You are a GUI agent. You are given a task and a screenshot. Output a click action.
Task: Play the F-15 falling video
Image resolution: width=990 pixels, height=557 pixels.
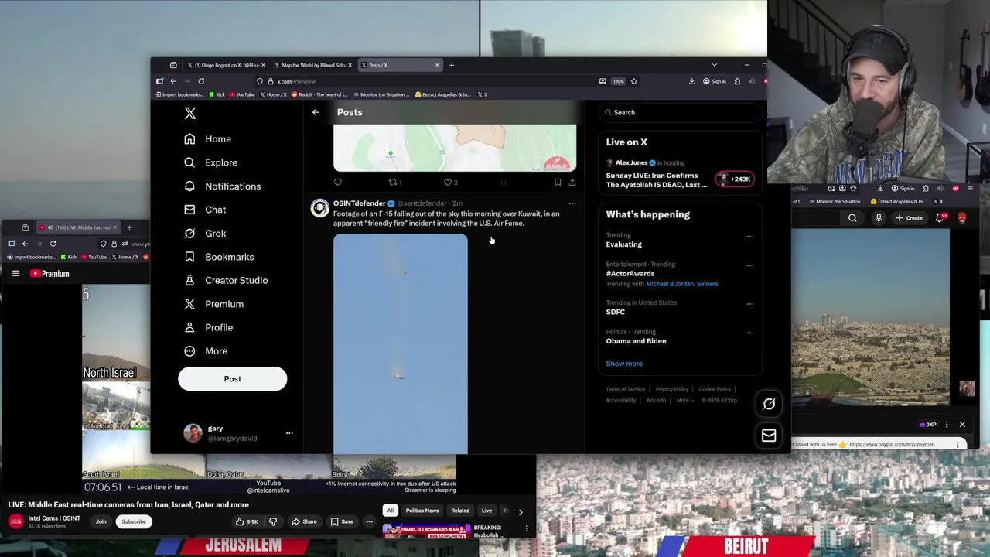point(401,343)
